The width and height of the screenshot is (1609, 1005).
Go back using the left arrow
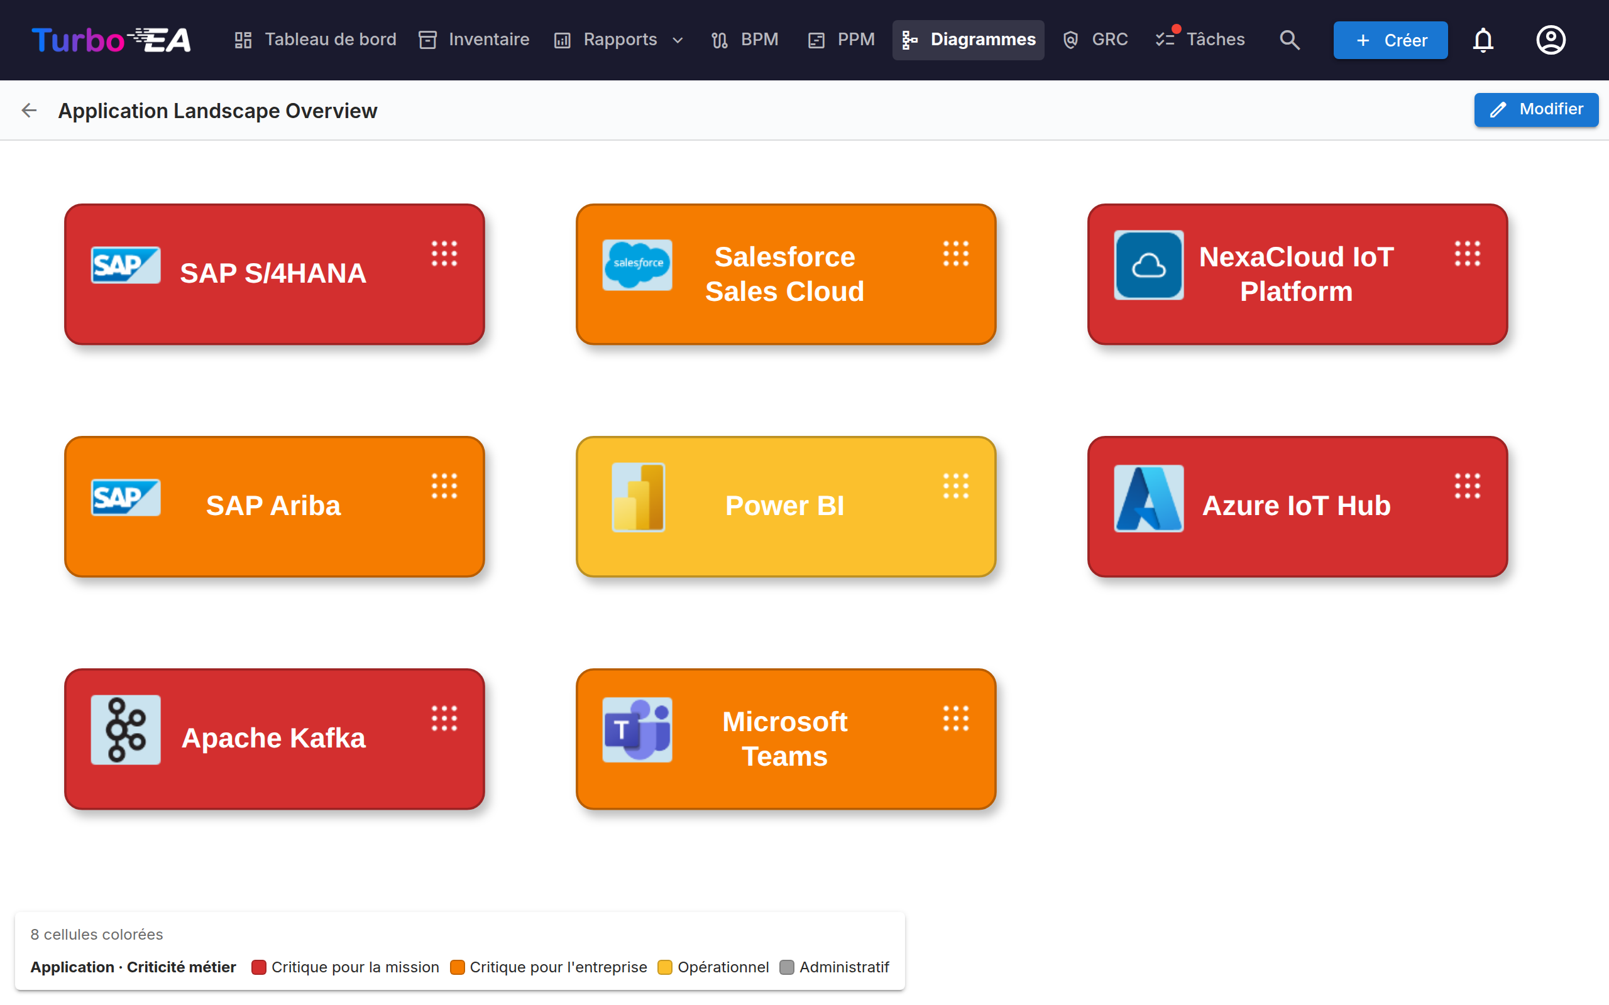[28, 111]
